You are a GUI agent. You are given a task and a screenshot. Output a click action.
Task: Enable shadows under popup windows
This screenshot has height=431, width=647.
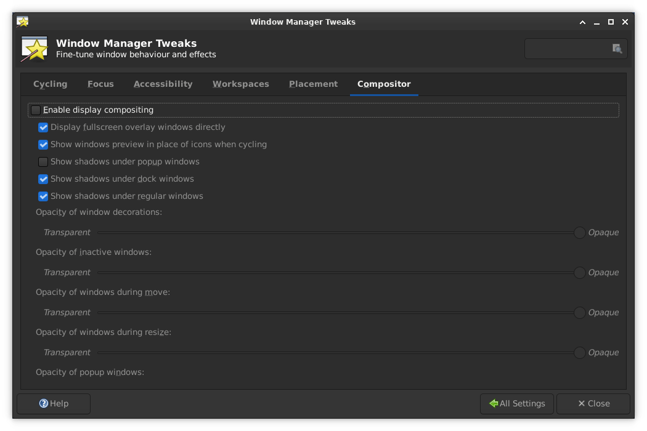(x=43, y=162)
